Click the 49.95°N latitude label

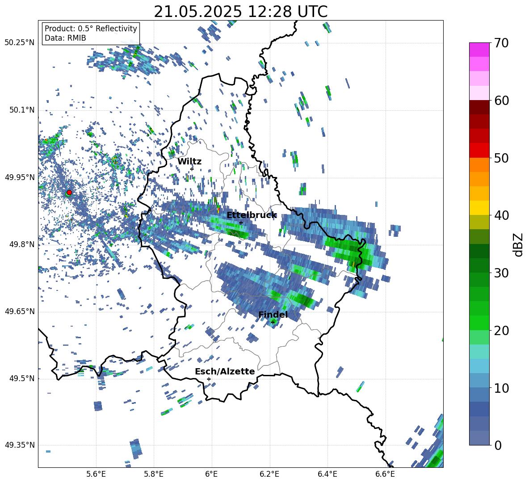point(20,177)
